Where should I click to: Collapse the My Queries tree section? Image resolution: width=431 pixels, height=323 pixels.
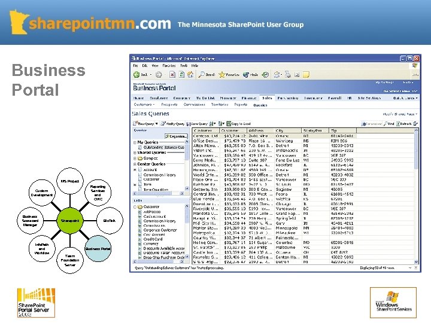135,142
